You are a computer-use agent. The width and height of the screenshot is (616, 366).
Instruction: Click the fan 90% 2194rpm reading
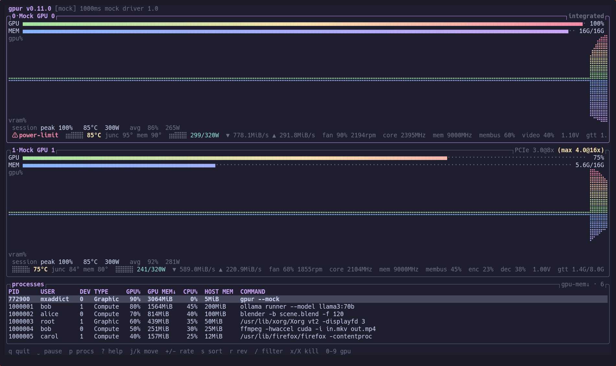(349, 135)
